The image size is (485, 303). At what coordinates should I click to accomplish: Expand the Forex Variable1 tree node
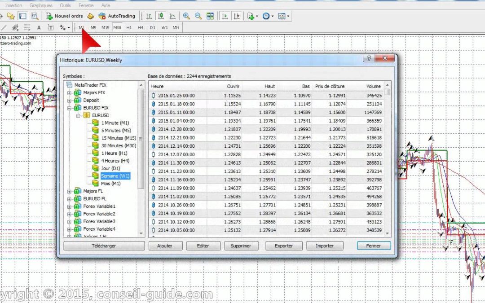coord(70,206)
